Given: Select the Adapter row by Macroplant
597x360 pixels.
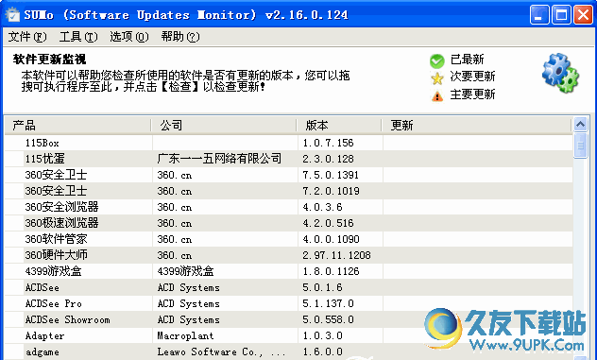Looking at the screenshot, I should (289, 335).
